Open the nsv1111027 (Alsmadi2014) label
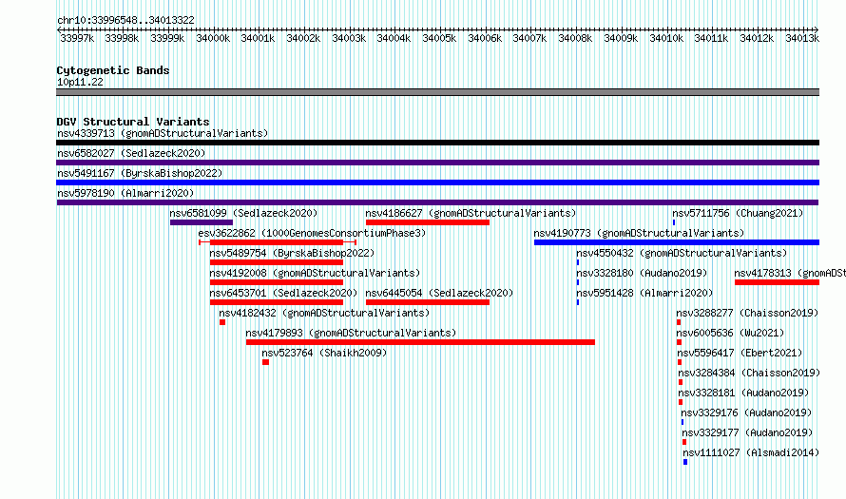The image size is (846, 499). [751, 452]
